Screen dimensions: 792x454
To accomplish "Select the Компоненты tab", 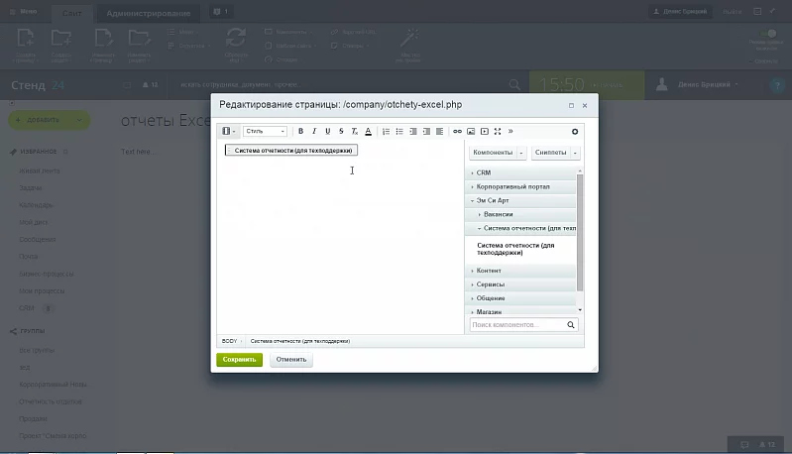I will [x=494, y=153].
